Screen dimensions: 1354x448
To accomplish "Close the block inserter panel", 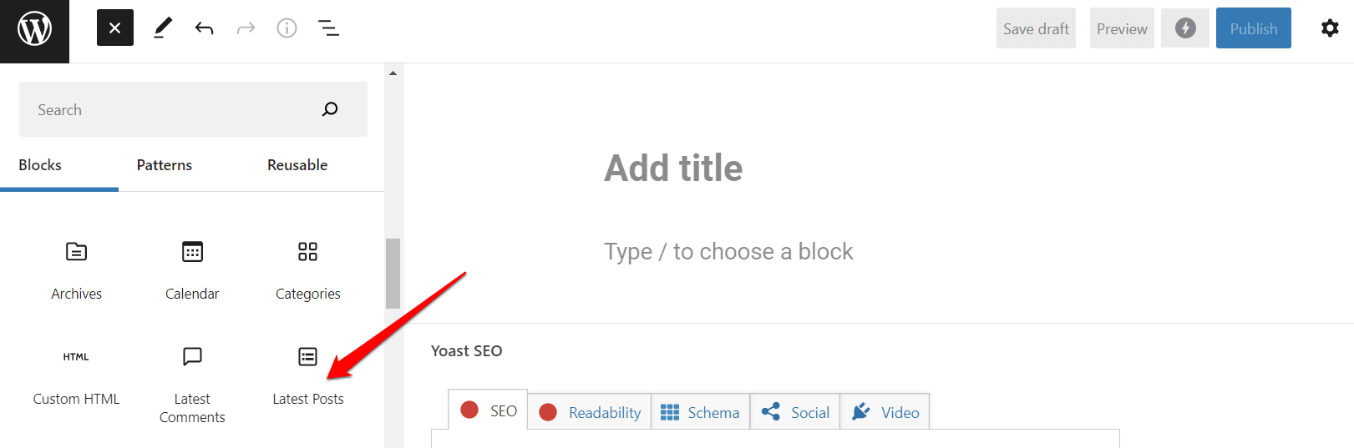I will [x=115, y=28].
